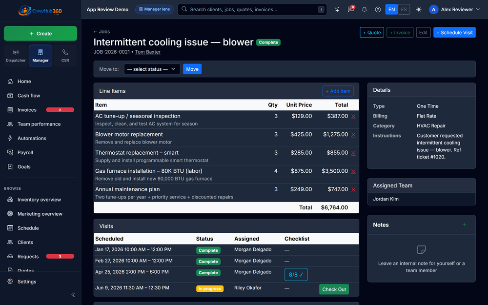Image resolution: width=488 pixels, height=305 pixels.
Task: Click the + Quote button
Action: tap(372, 32)
